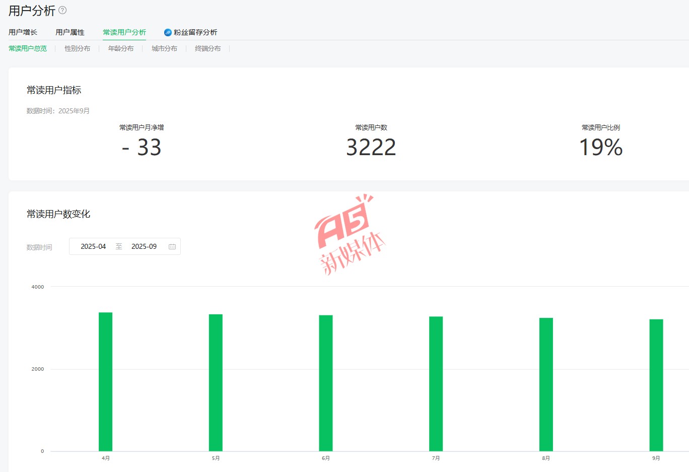Click the blue icon beside 粉丝留存分析
689x472 pixels.
point(168,33)
